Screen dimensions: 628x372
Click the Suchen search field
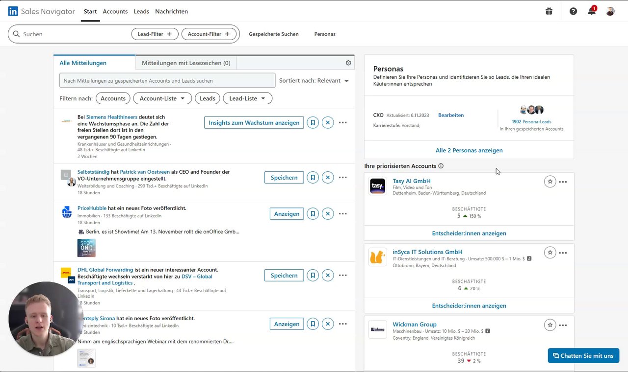coord(74,34)
